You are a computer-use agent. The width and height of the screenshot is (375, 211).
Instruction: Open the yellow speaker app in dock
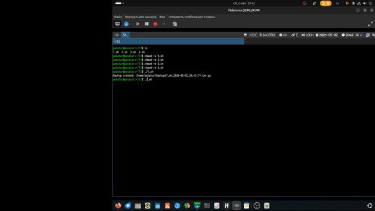(x=148, y=206)
